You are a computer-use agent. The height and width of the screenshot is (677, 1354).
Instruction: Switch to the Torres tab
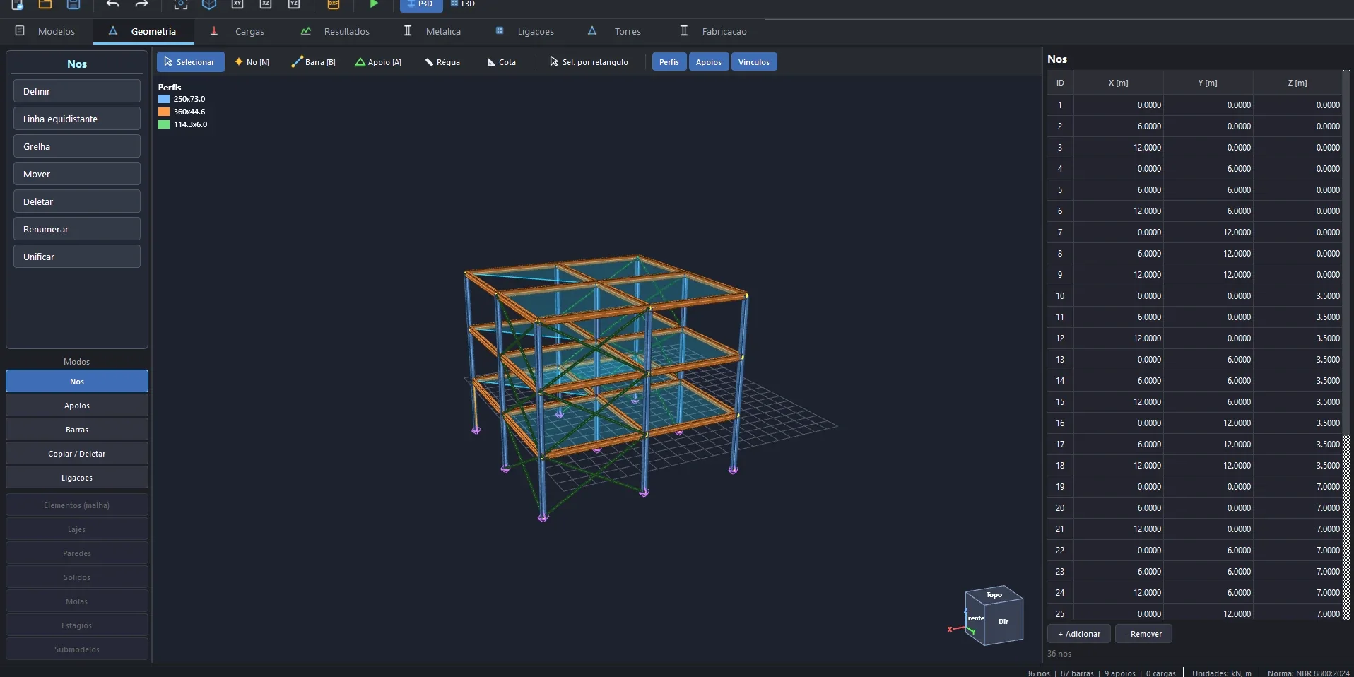pyautogui.click(x=615, y=31)
